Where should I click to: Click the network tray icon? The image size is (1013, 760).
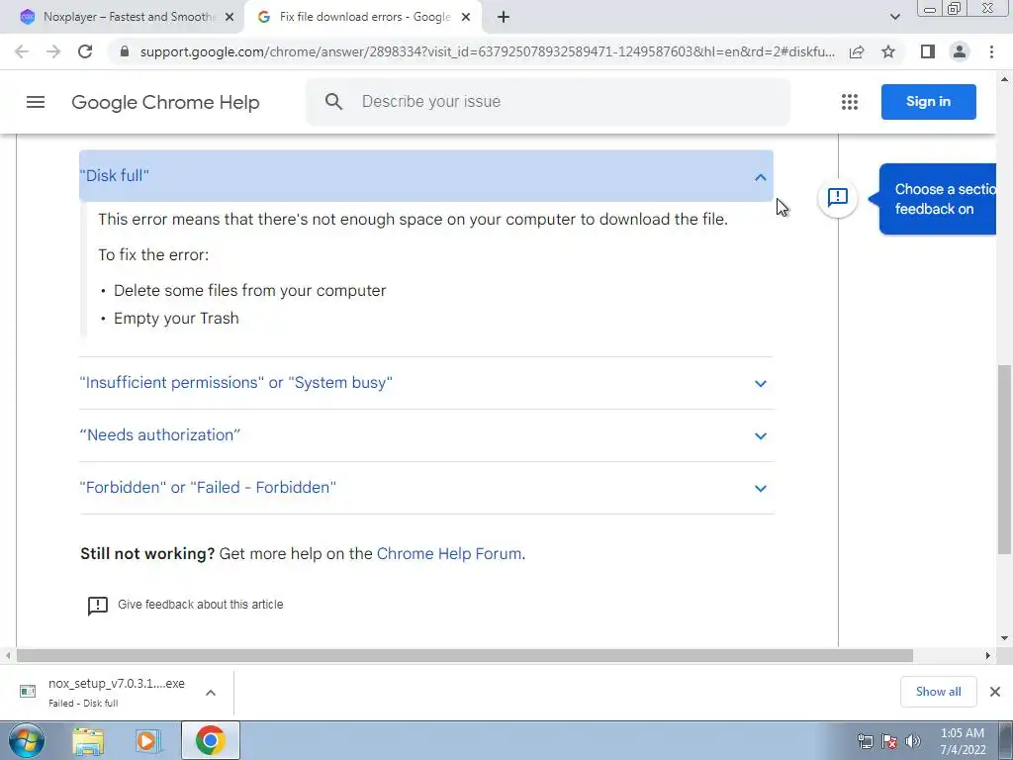click(865, 741)
